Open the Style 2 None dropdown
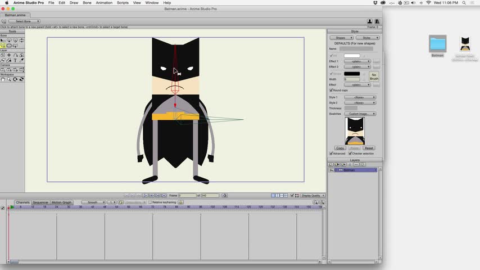Image resolution: width=480 pixels, height=270 pixels. 360,103
